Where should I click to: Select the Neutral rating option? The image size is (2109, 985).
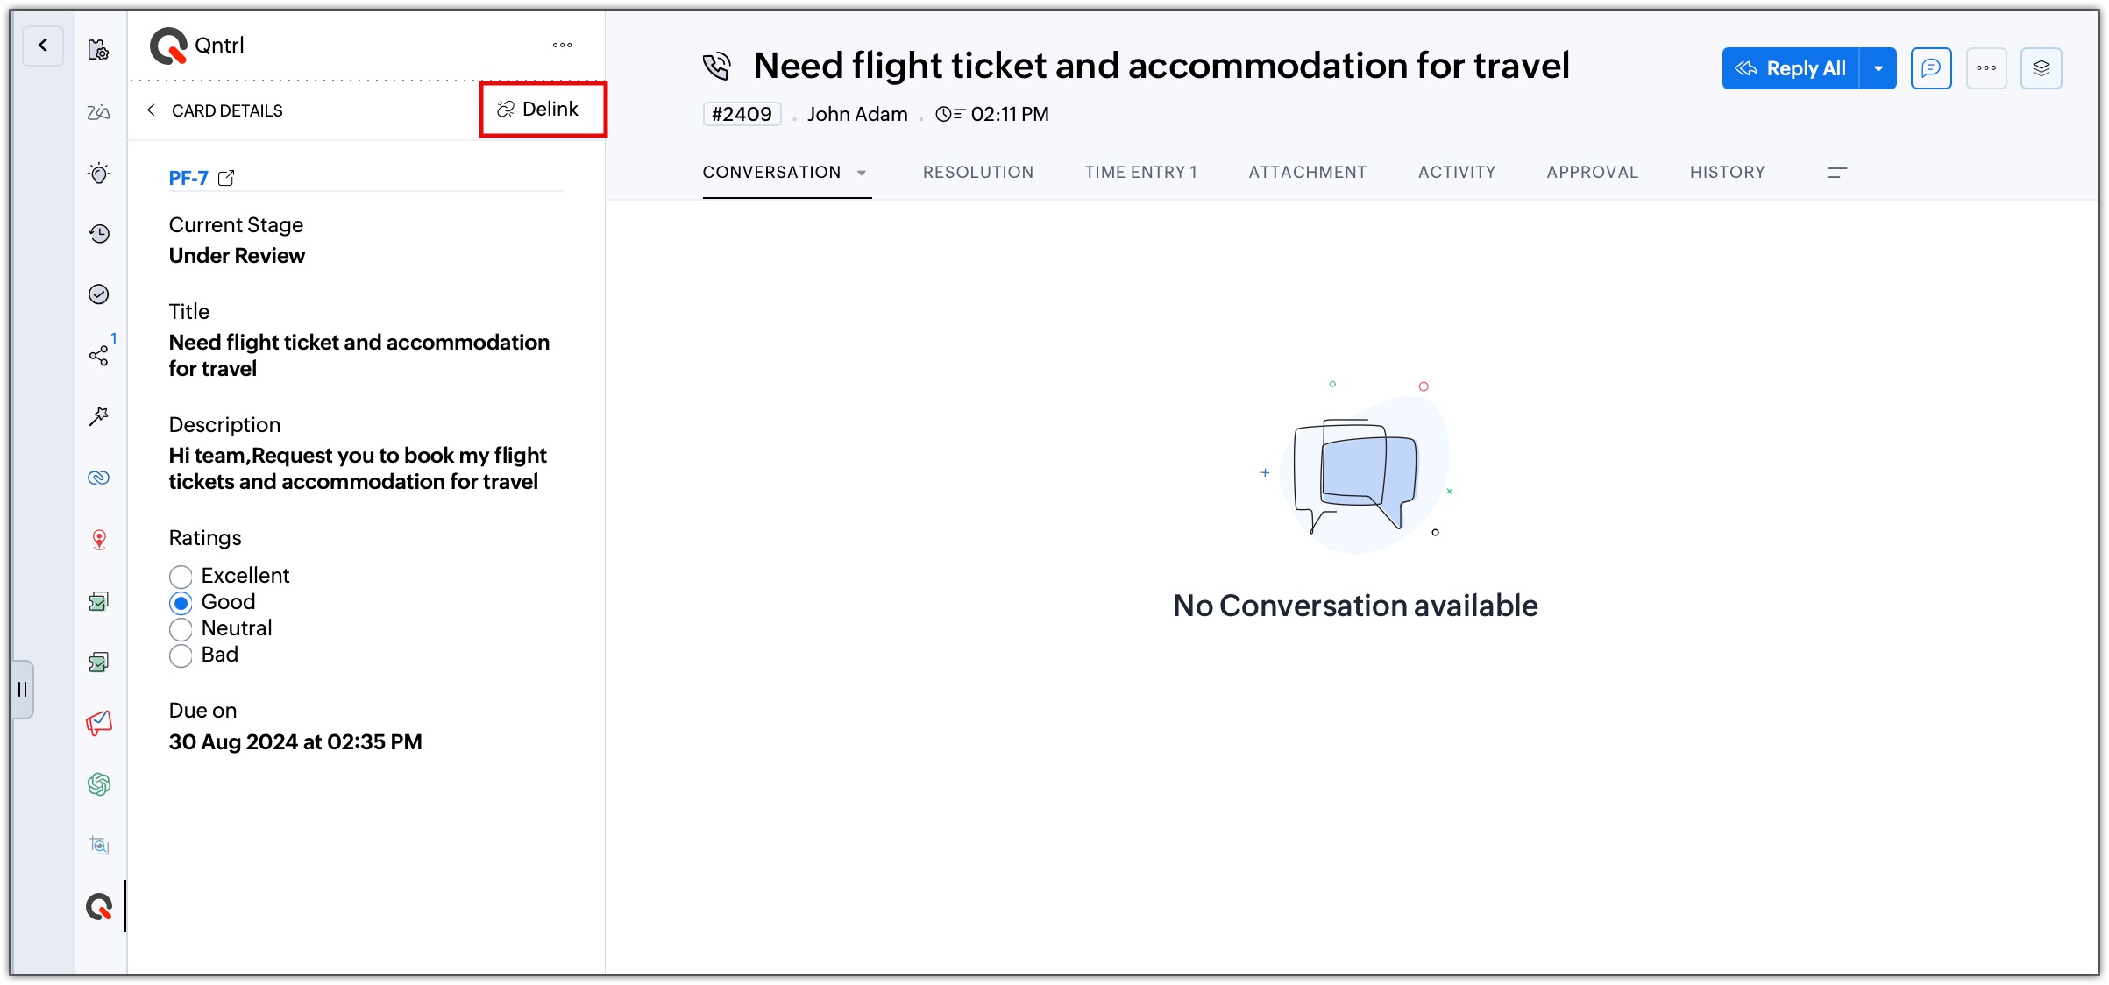pos(181,629)
